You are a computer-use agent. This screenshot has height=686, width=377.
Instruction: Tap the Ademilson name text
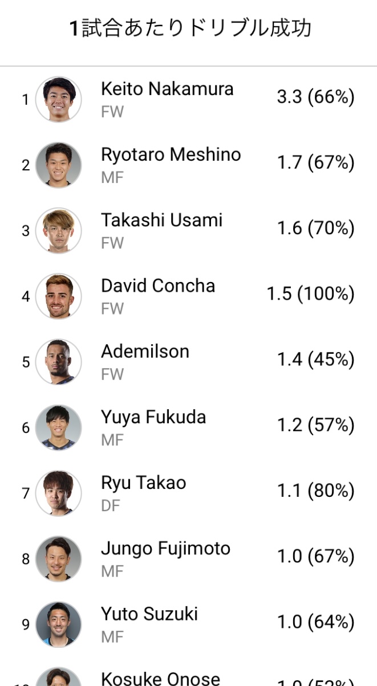point(145,351)
